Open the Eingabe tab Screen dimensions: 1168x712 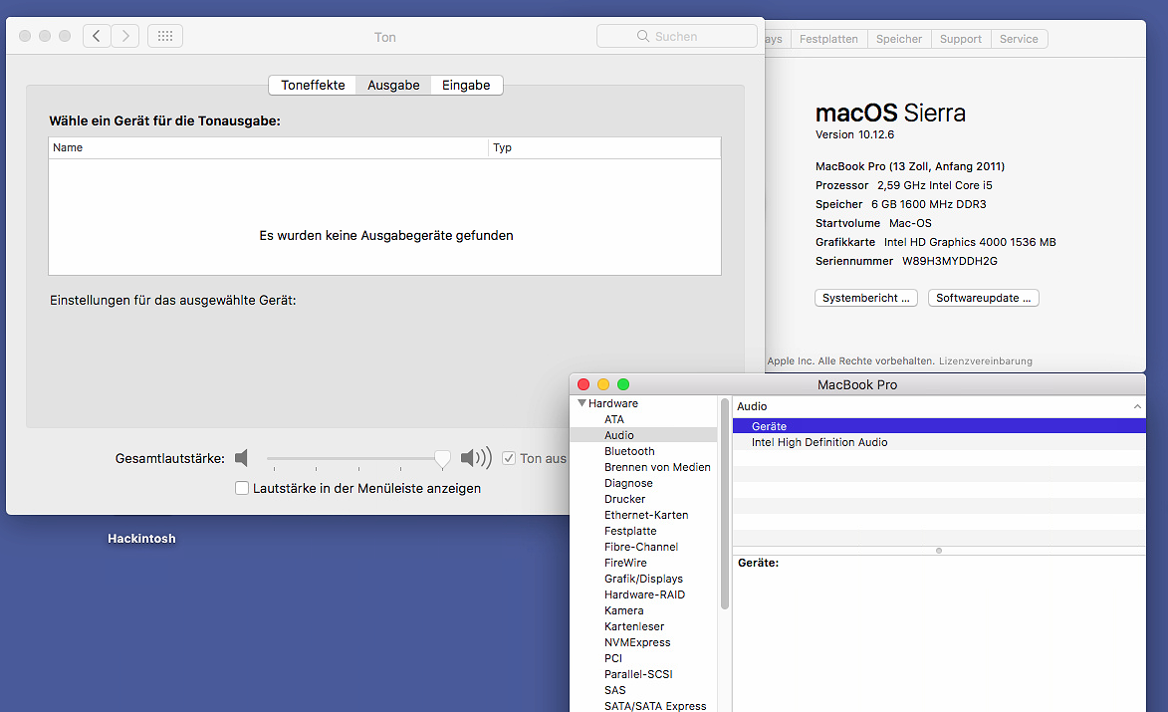466,86
